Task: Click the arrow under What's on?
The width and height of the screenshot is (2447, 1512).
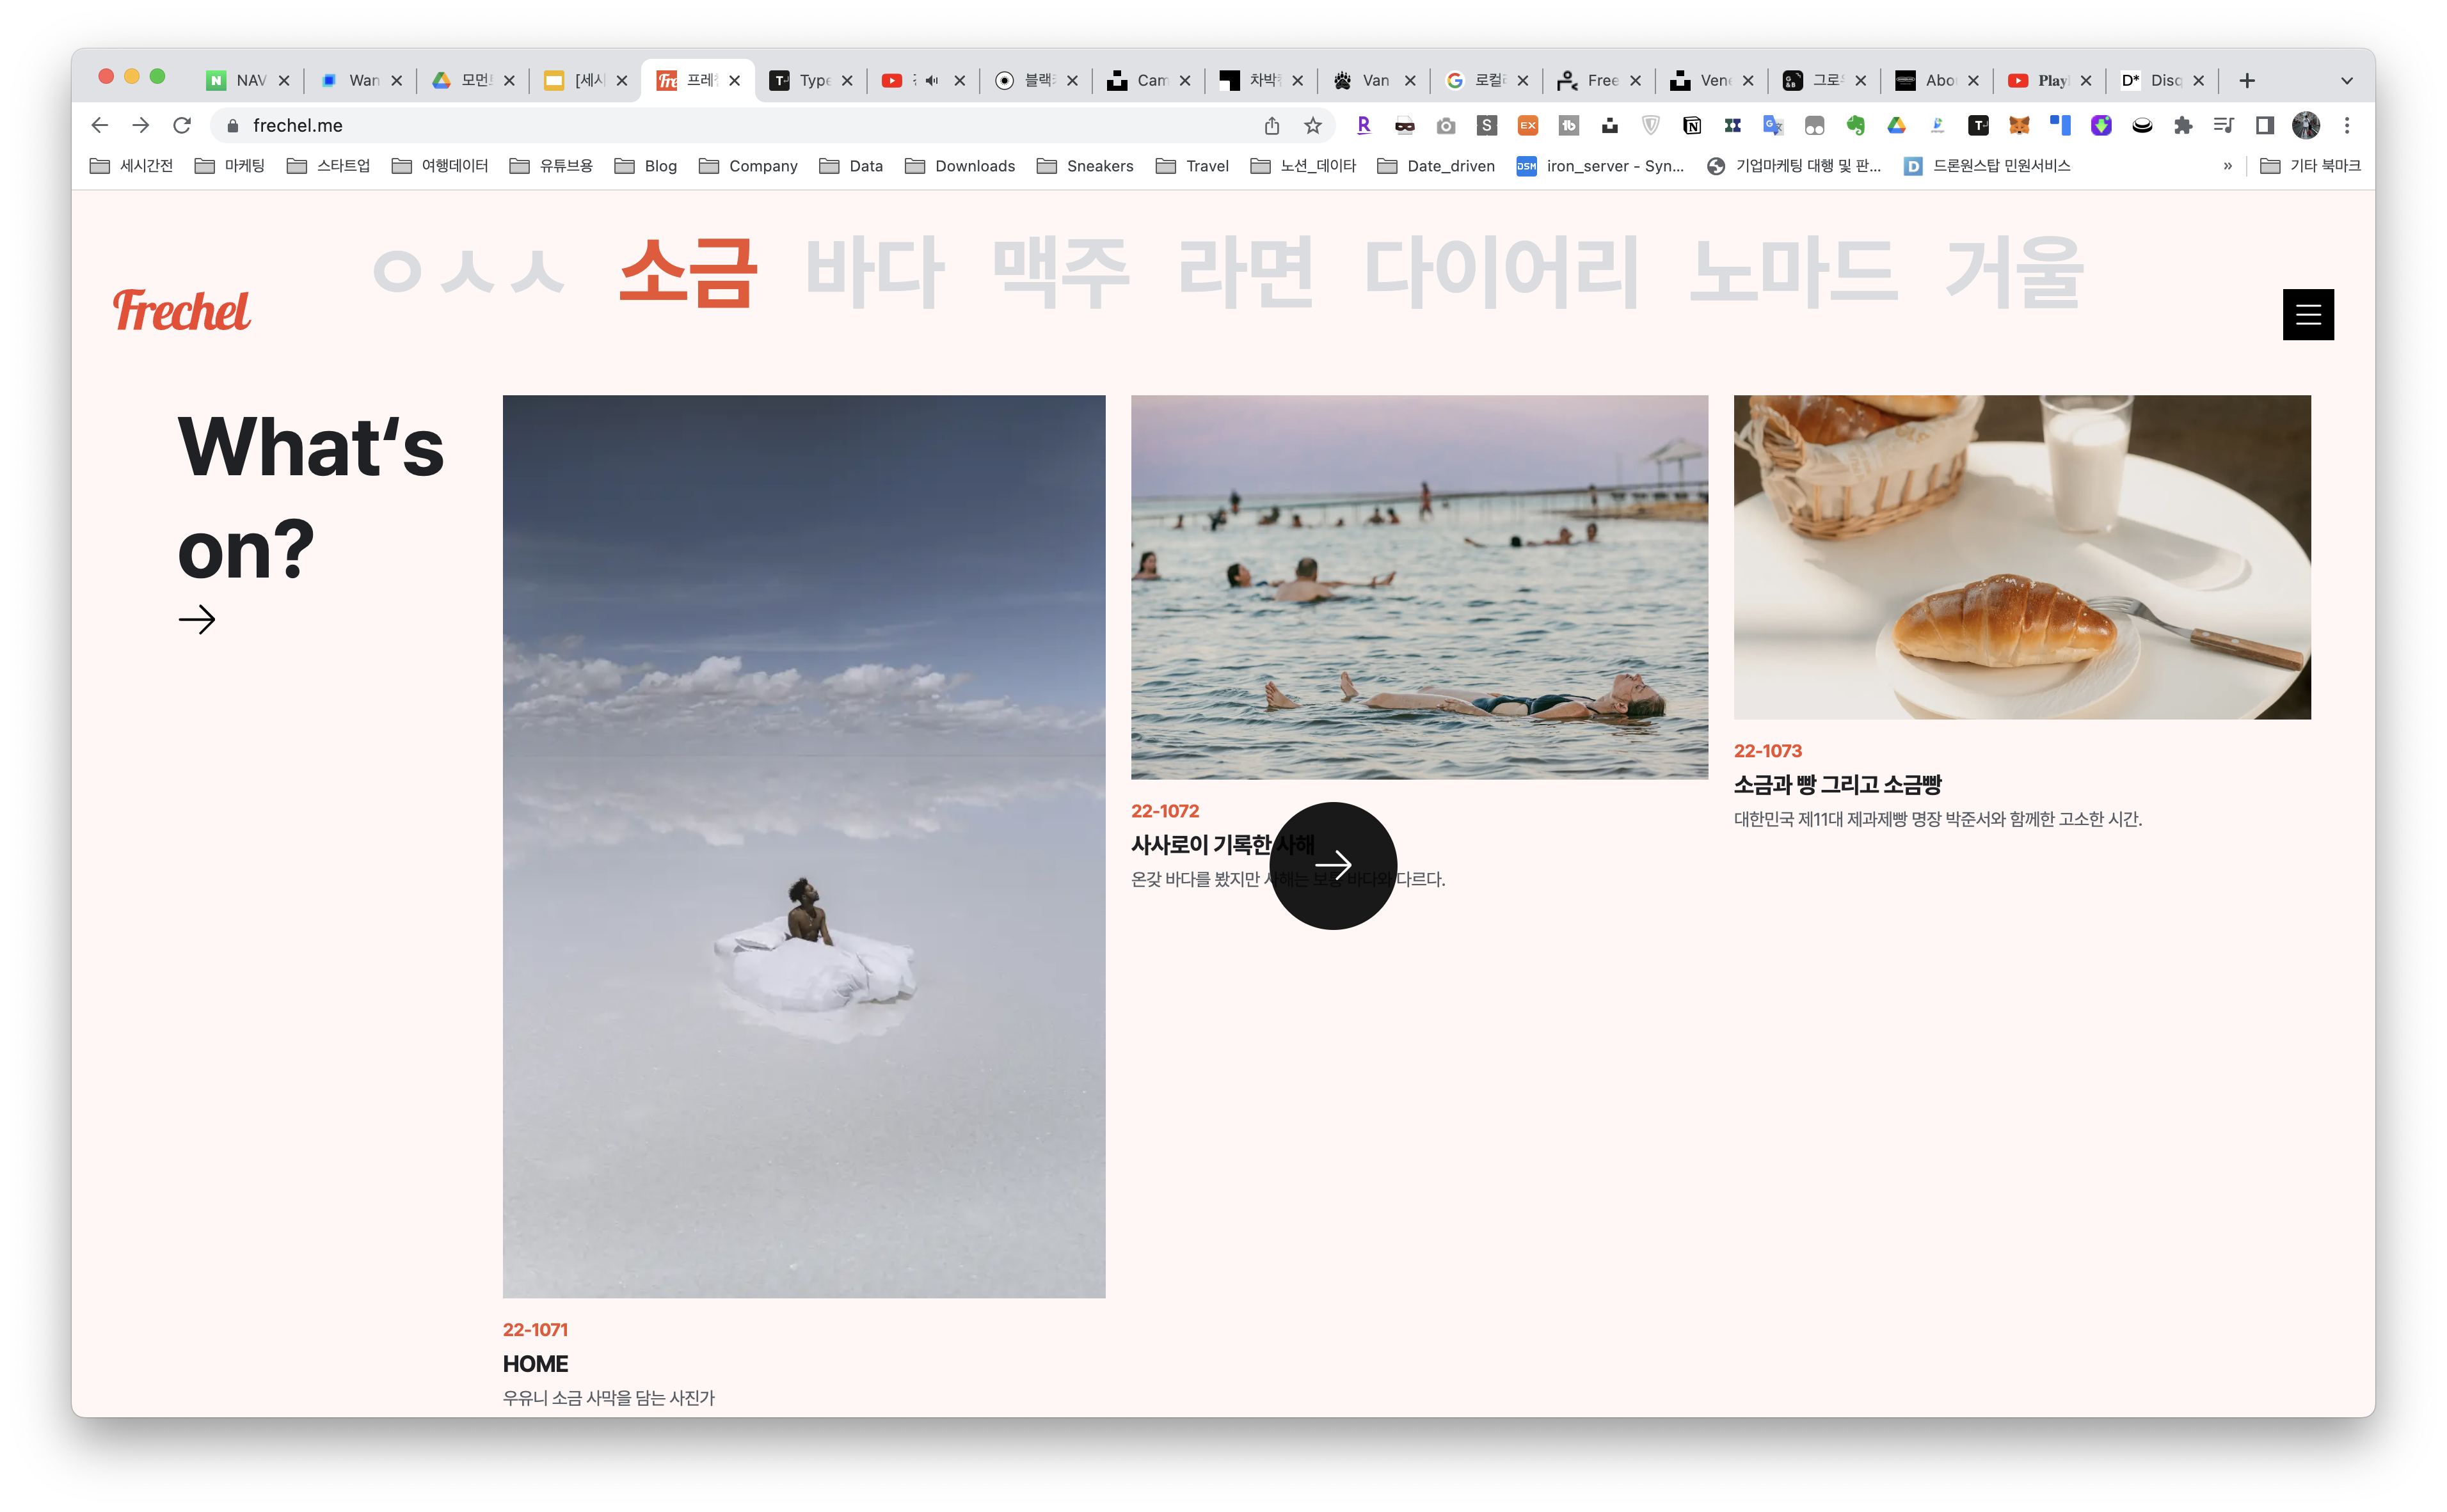Action: point(197,620)
